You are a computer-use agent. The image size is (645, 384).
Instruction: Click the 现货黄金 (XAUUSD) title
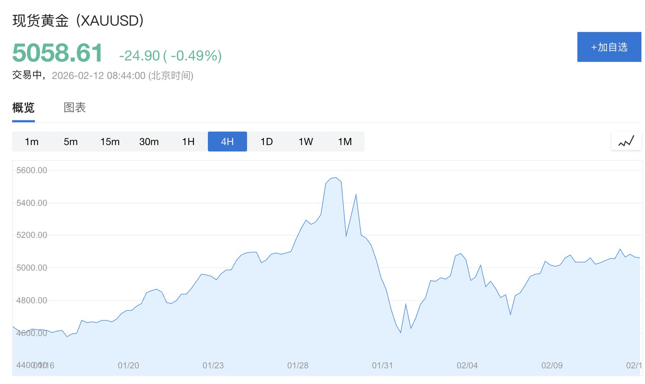coord(78,21)
